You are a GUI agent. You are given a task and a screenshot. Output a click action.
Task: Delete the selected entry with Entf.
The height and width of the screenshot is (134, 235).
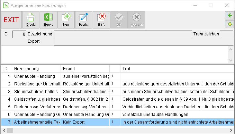(101, 20)
